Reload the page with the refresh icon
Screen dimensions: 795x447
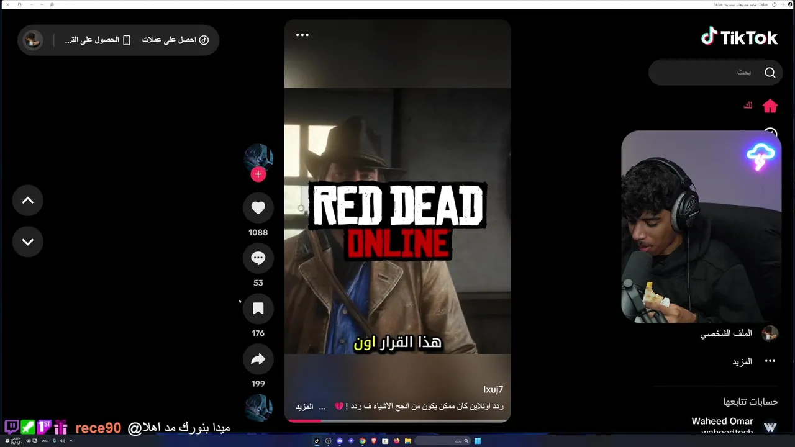(775, 4)
